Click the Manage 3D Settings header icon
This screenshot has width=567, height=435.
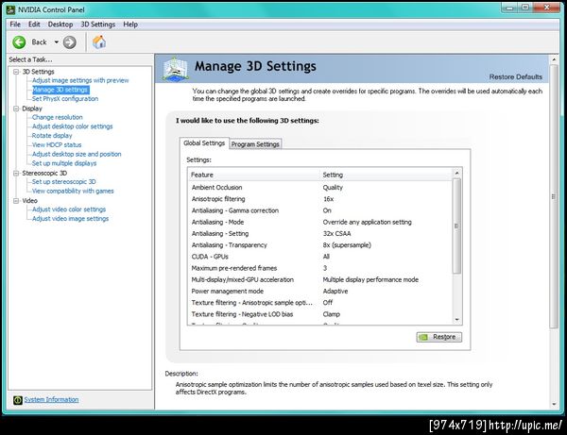176,69
